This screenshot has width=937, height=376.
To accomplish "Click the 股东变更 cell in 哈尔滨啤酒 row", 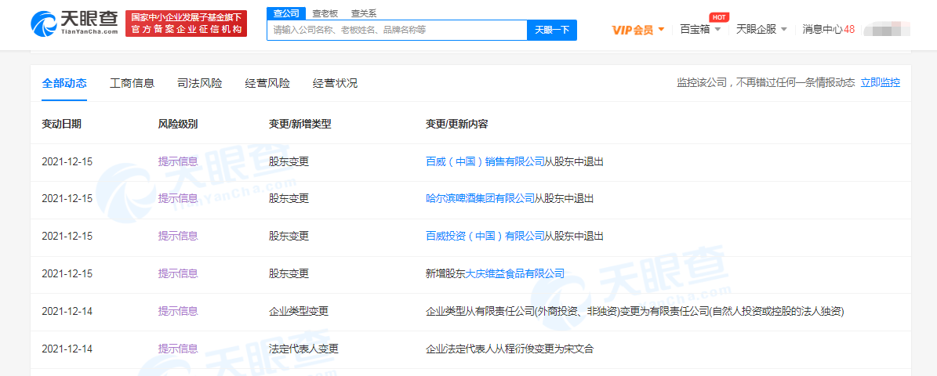I will tap(289, 199).
